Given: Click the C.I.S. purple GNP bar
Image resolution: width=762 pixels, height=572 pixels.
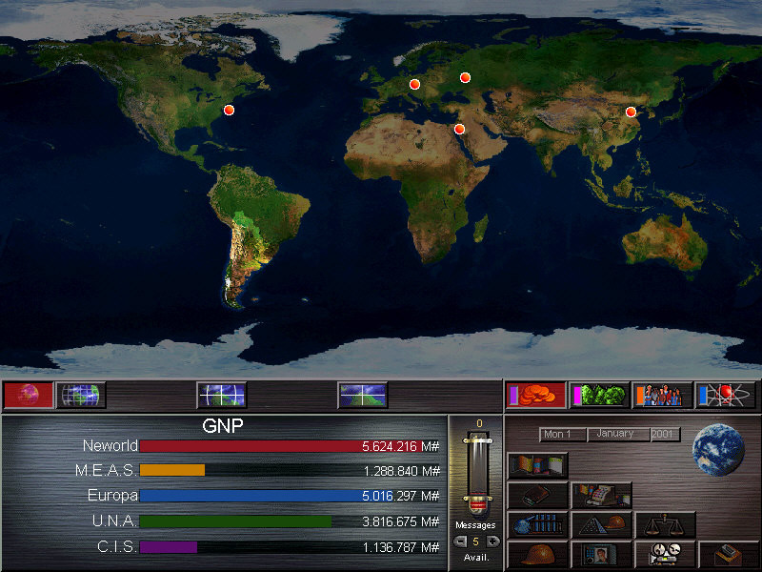Looking at the screenshot, I should pos(169,547).
